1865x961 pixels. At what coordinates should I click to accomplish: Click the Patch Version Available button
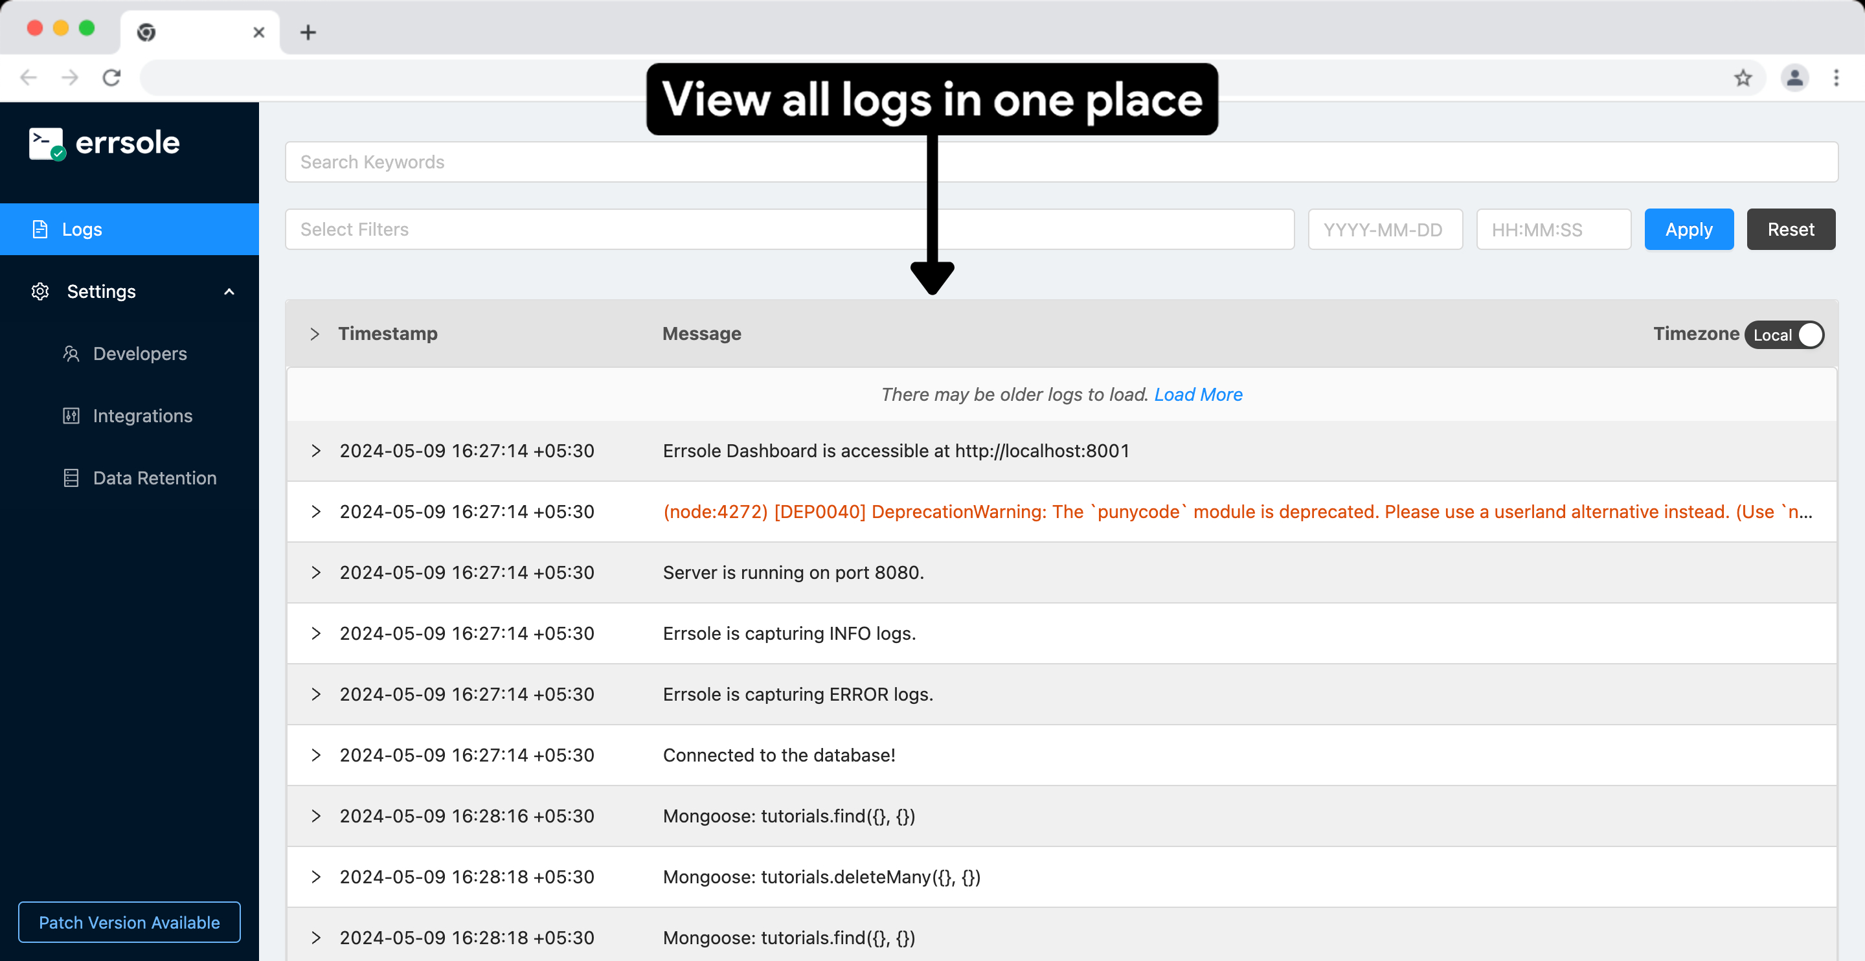130,922
